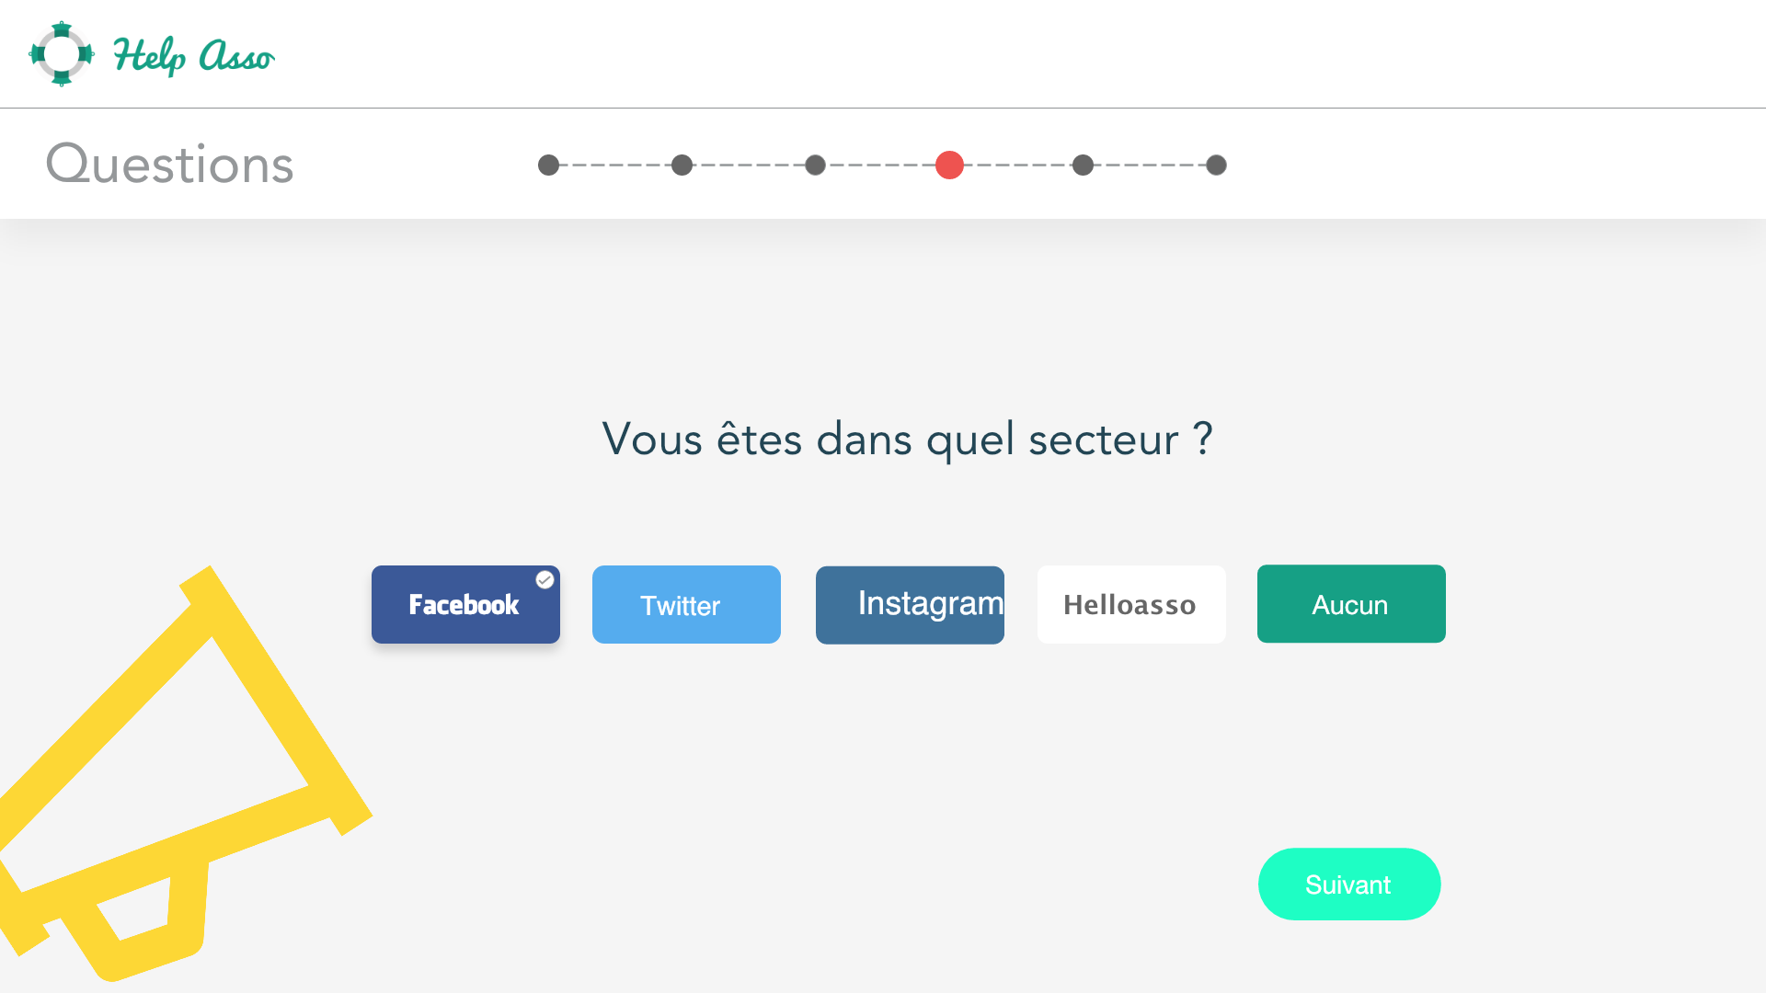Image resolution: width=1766 pixels, height=993 pixels.
Task: Click the checkmark badge on Facebook
Action: pyautogui.click(x=545, y=579)
